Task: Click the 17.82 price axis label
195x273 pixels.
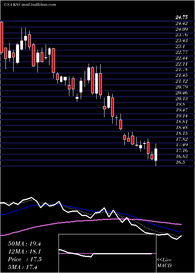Action: tap(182, 139)
